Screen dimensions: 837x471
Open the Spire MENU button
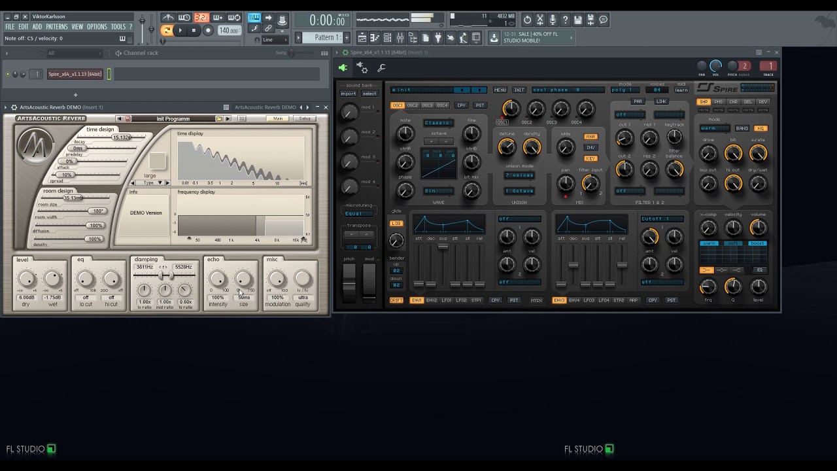coord(500,90)
